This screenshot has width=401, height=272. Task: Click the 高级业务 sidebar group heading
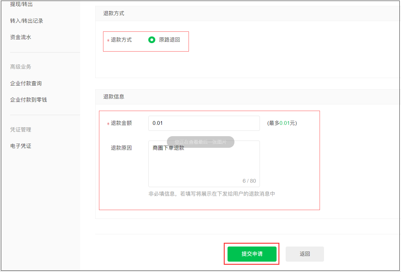pyautogui.click(x=20, y=67)
